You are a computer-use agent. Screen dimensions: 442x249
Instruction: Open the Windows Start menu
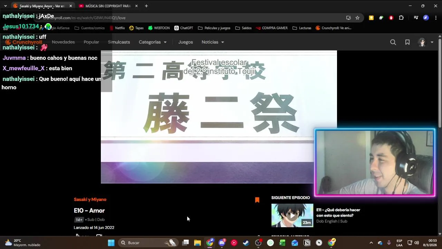[111, 243]
